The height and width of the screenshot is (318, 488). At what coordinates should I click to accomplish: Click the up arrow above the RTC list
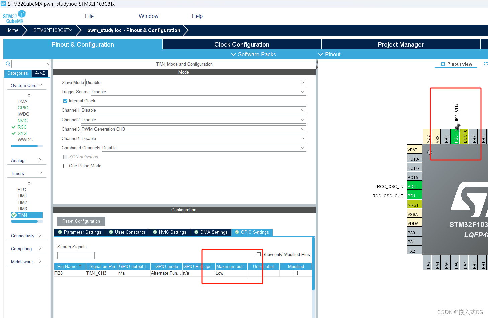pyautogui.click(x=29, y=183)
